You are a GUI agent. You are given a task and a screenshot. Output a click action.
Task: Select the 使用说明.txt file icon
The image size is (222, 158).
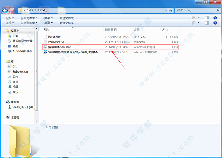click(45, 42)
